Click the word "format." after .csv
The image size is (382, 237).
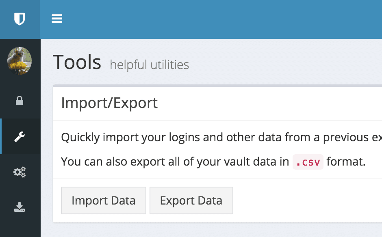[x=346, y=162]
